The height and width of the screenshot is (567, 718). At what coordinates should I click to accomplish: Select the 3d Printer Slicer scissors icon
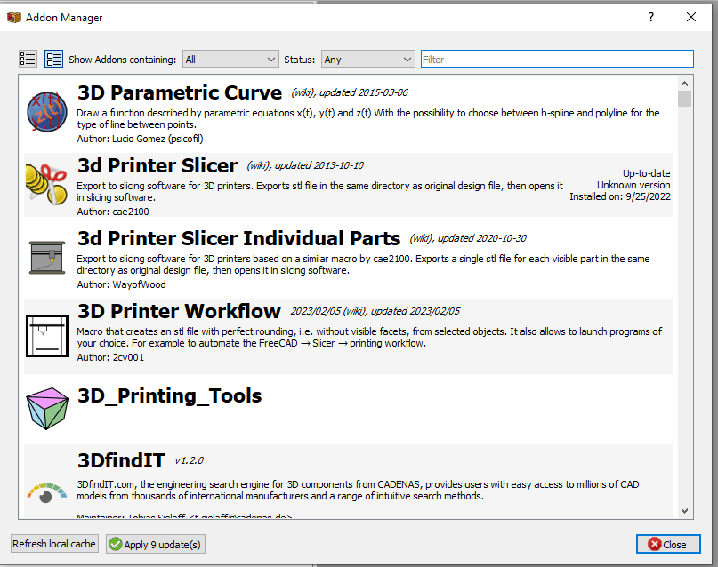pyautogui.click(x=46, y=185)
